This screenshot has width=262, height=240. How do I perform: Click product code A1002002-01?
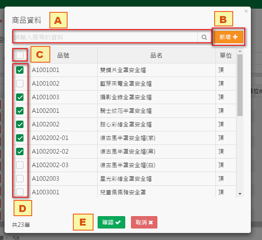(50, 138)
